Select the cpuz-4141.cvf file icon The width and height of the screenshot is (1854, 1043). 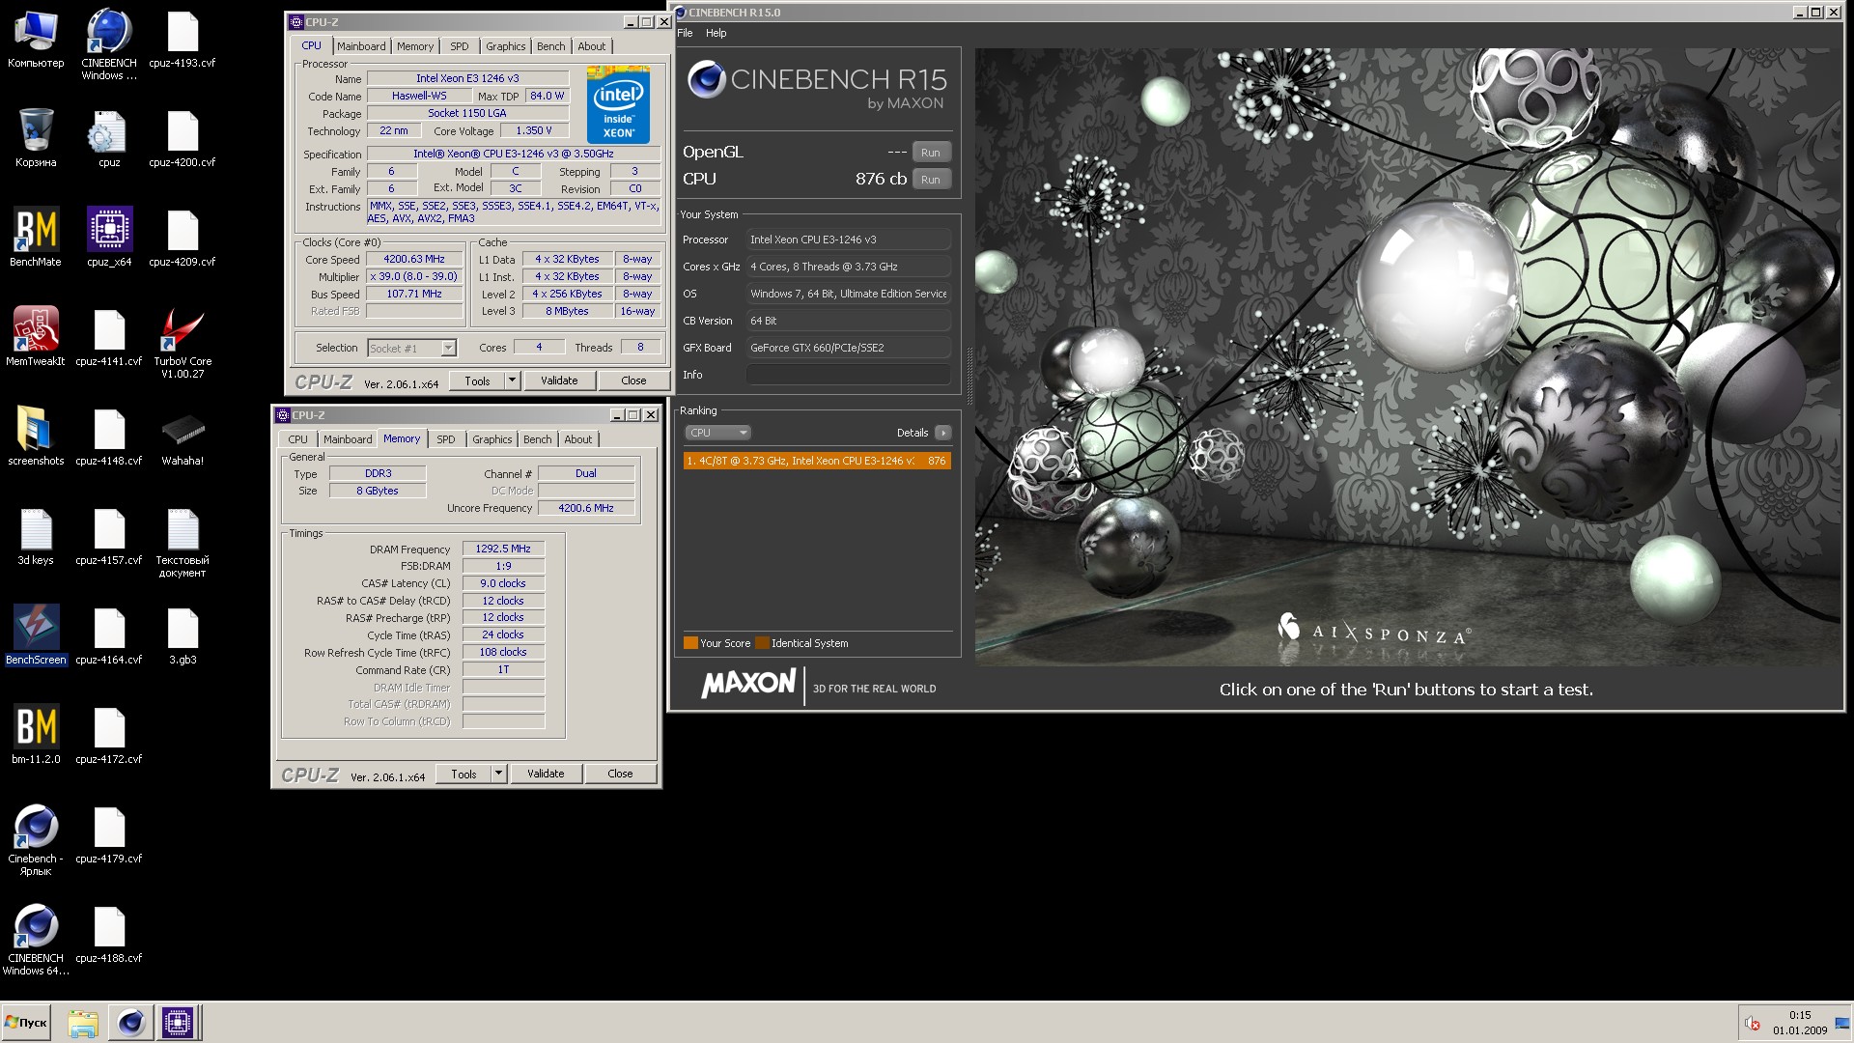[108, 337]
